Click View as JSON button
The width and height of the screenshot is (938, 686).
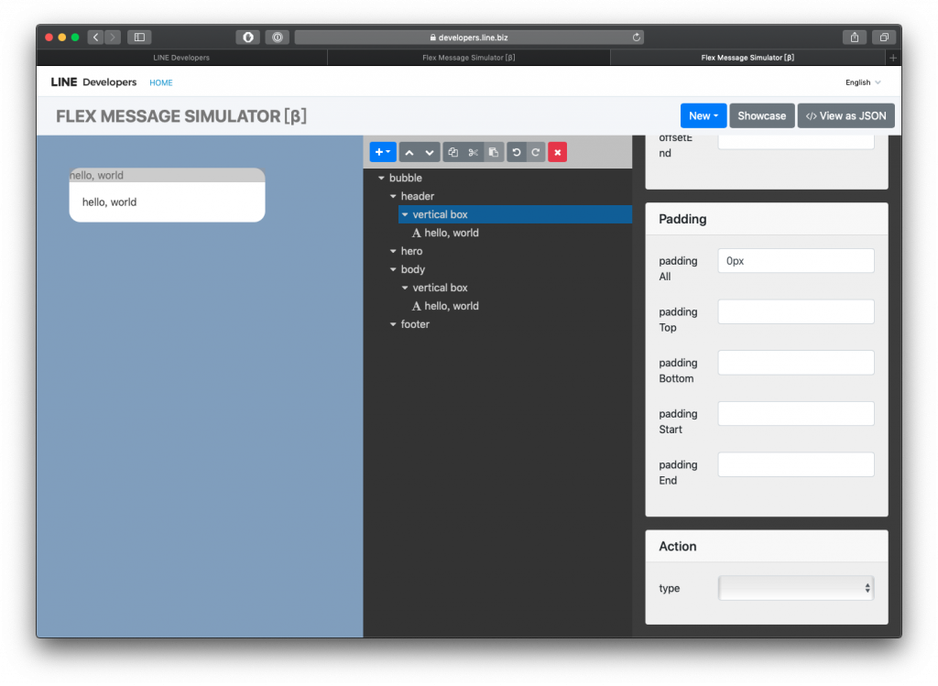pos(845,116)
